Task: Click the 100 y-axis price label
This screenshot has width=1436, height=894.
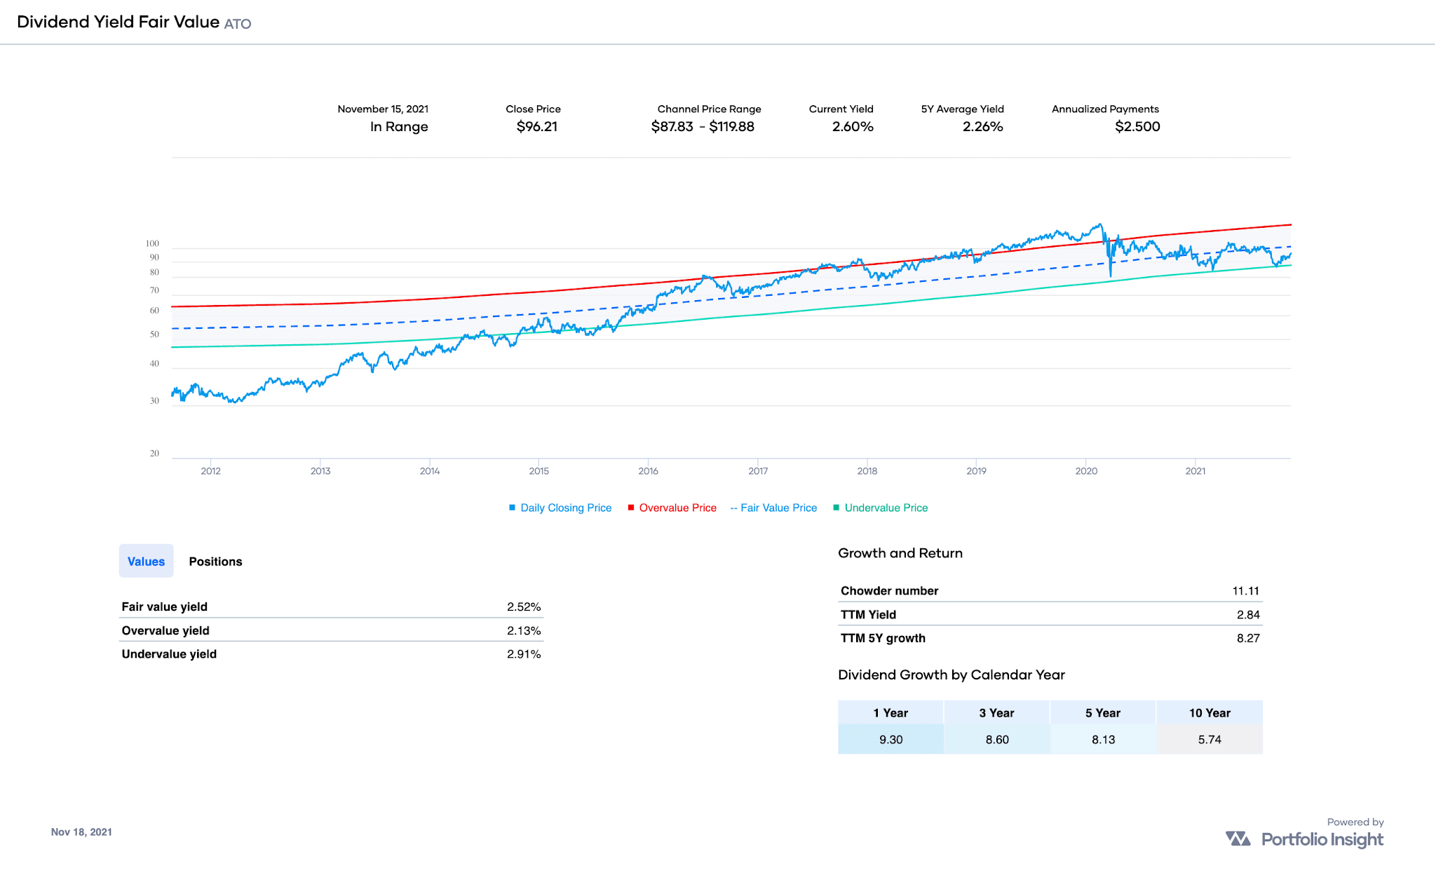Action: click(152, 243)
